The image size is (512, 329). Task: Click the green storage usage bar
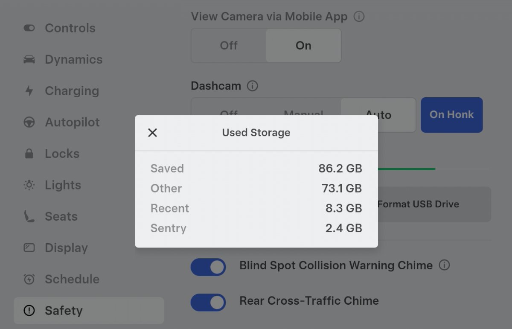point(406,169)
